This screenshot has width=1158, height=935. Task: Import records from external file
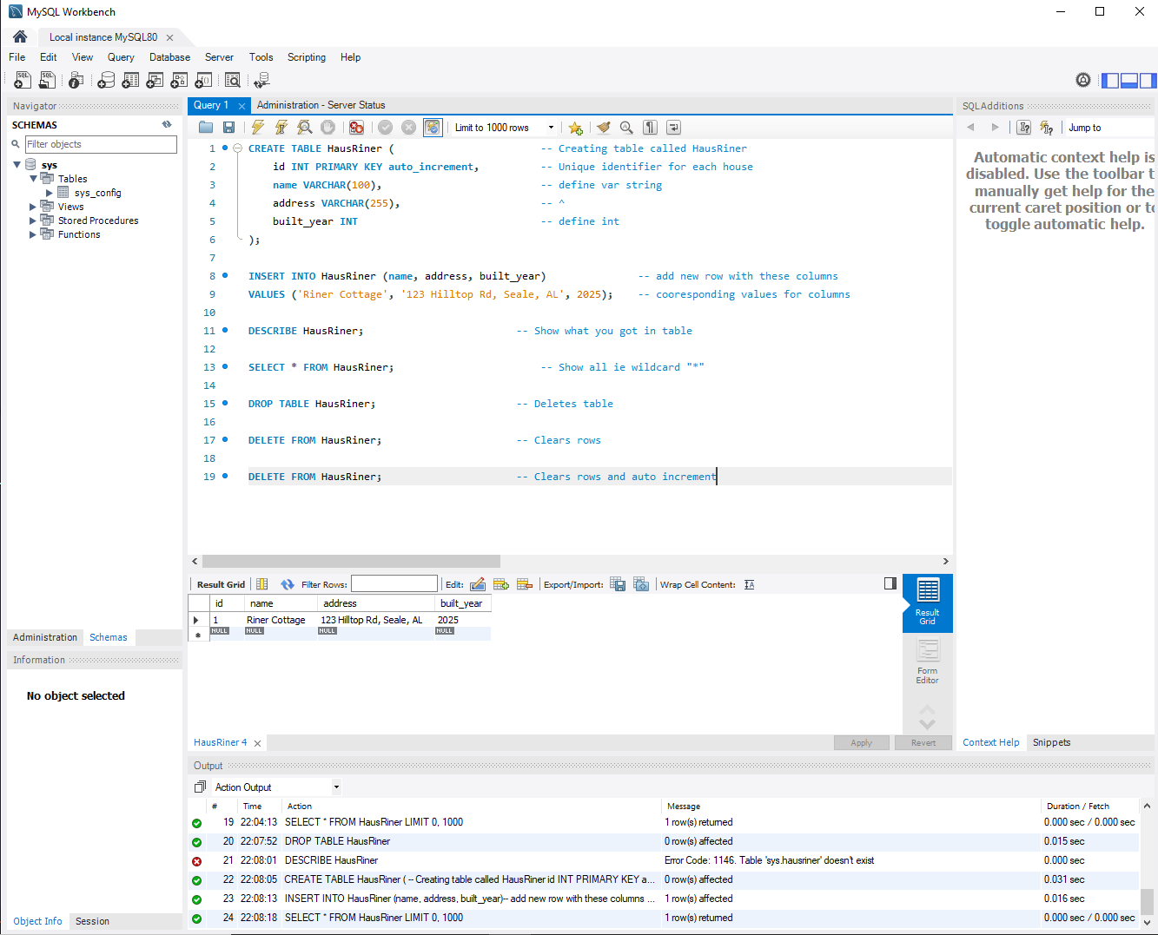click(641, 584)
